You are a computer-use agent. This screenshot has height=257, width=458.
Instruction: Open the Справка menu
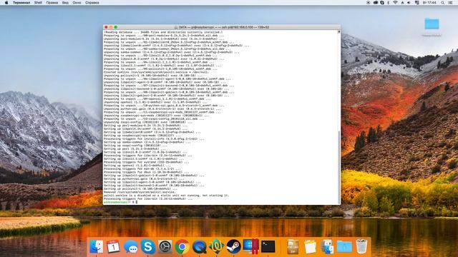tap(92, 3)
